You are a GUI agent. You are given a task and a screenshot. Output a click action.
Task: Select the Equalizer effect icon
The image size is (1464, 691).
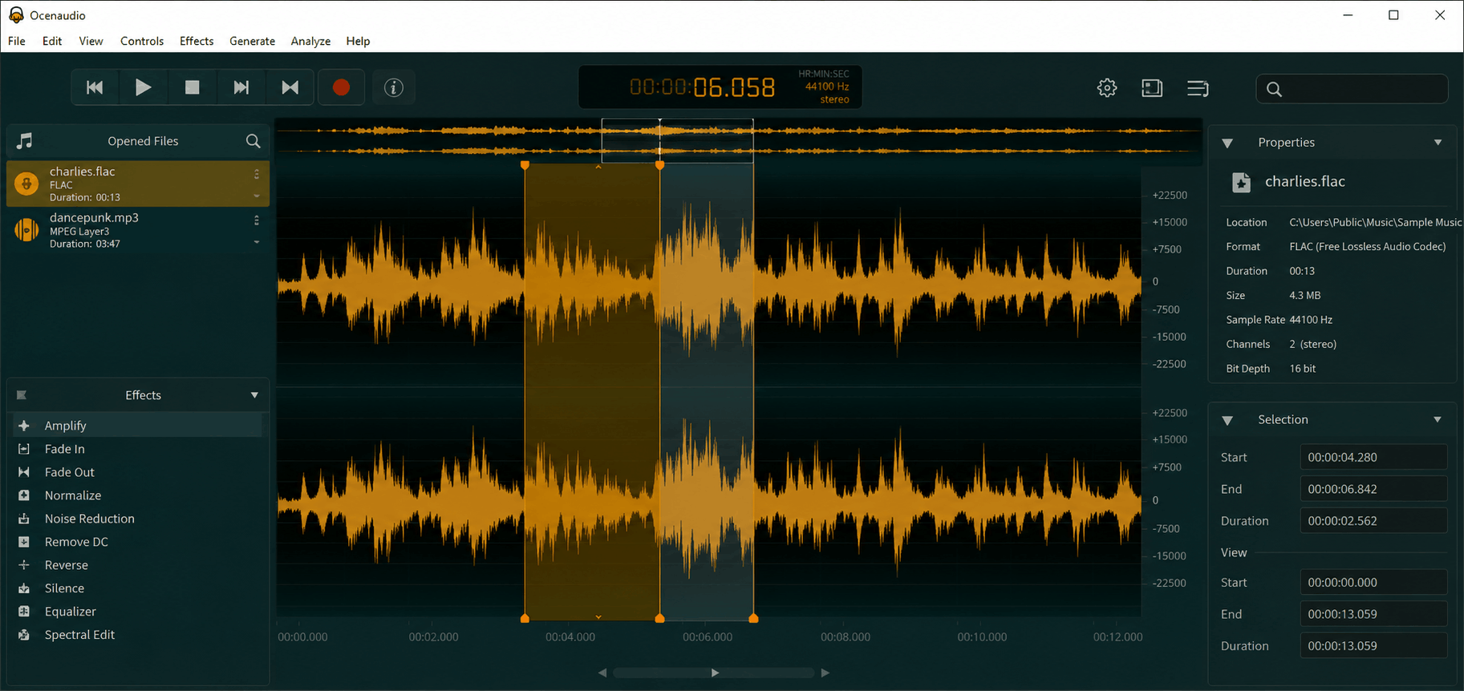(24, 611)
